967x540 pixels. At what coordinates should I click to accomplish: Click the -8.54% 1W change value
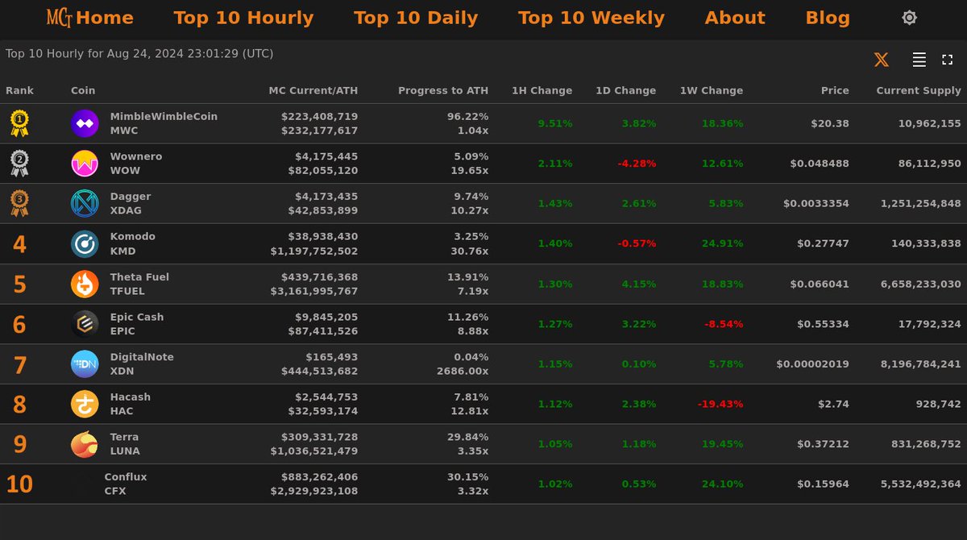tap(724, 324)
